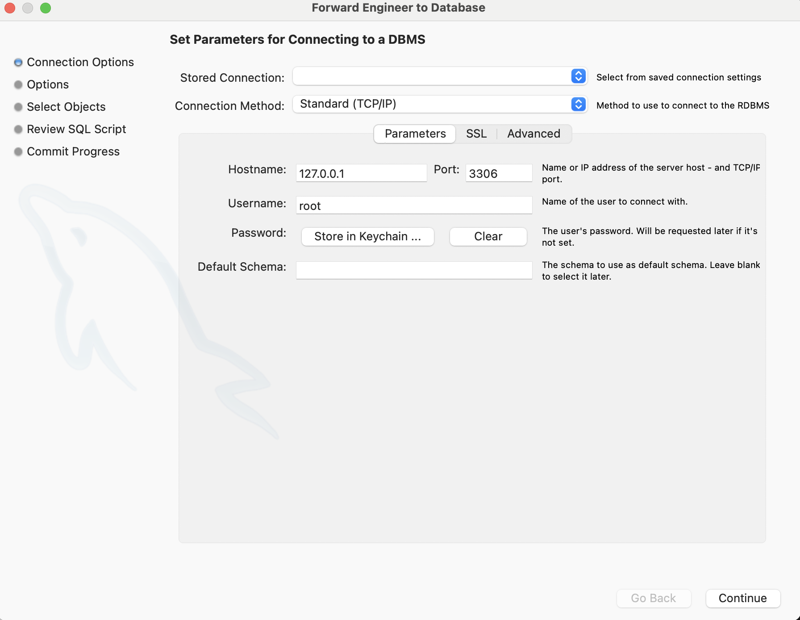
Task: Click the Commit Progress step bullet icon
Action: pos(18,152)
